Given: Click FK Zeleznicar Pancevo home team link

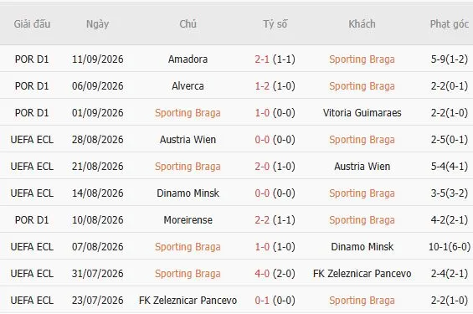Looking at the screenshot, I should coord(188,301).
